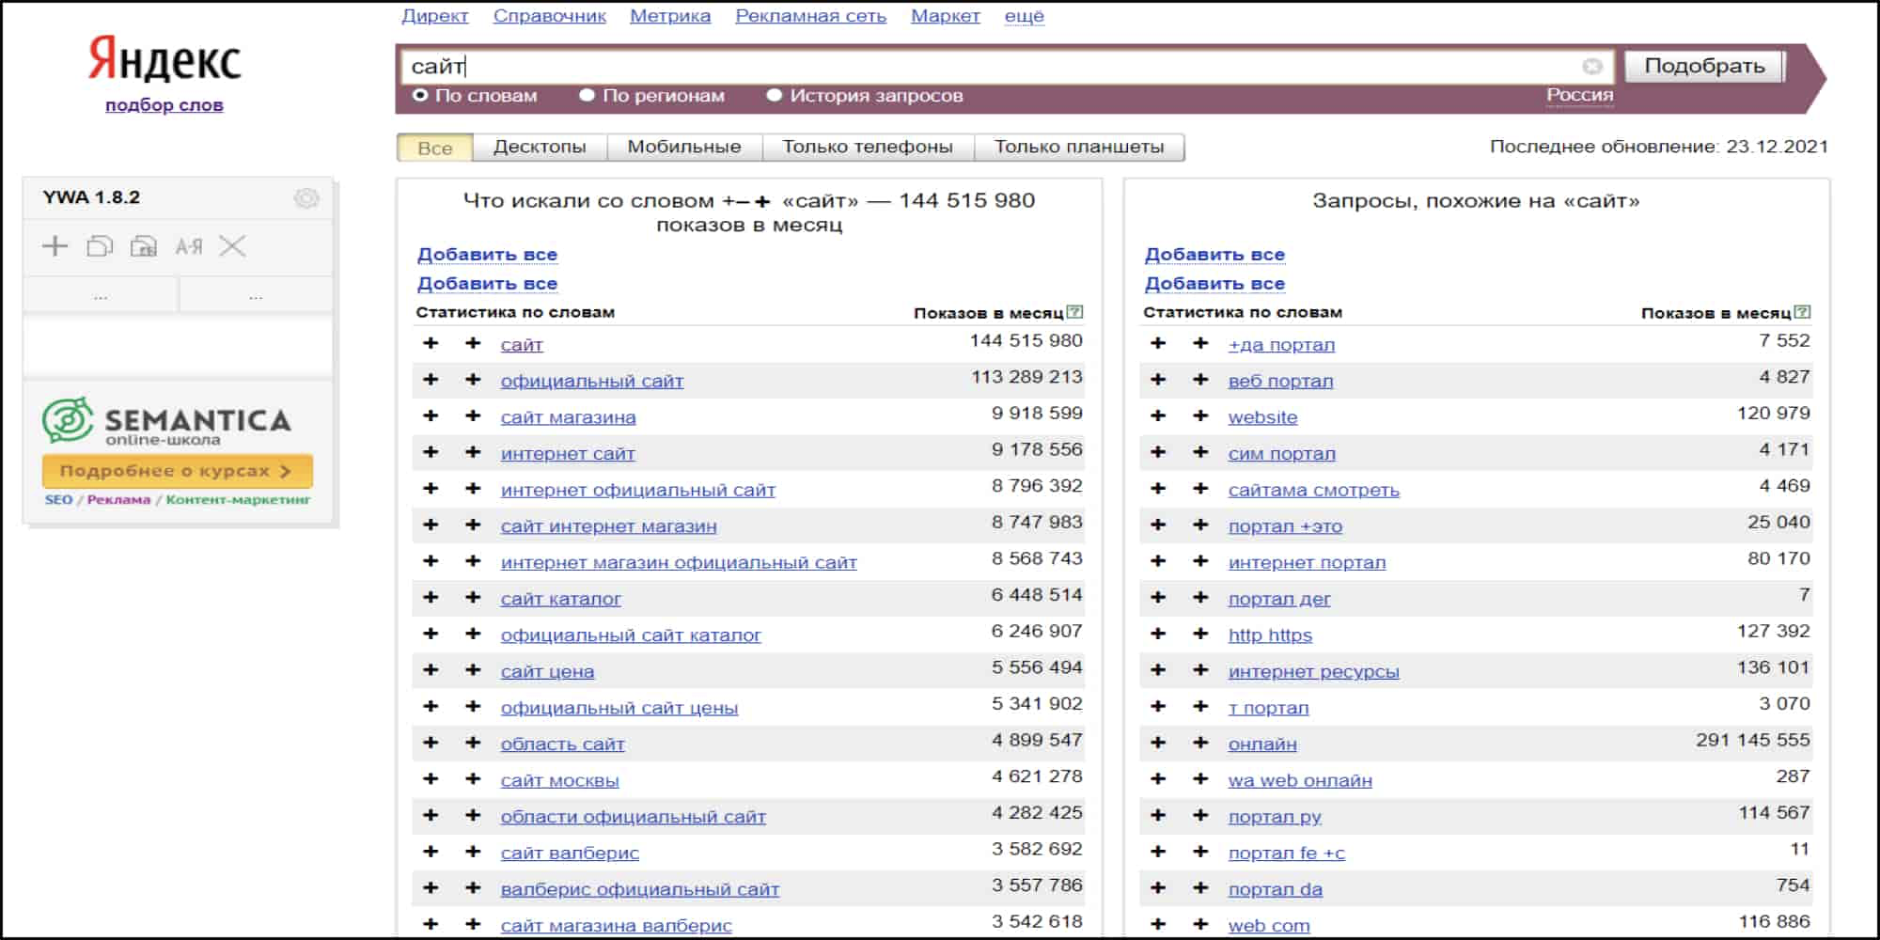Click the YWA copy list icon
Image resolution: width=1880 pixels, height=940 pixels.
coord(100,246)
